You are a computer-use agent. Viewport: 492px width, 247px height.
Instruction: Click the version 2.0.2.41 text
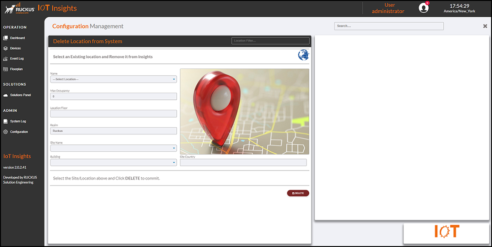click(x=15, y=168)
